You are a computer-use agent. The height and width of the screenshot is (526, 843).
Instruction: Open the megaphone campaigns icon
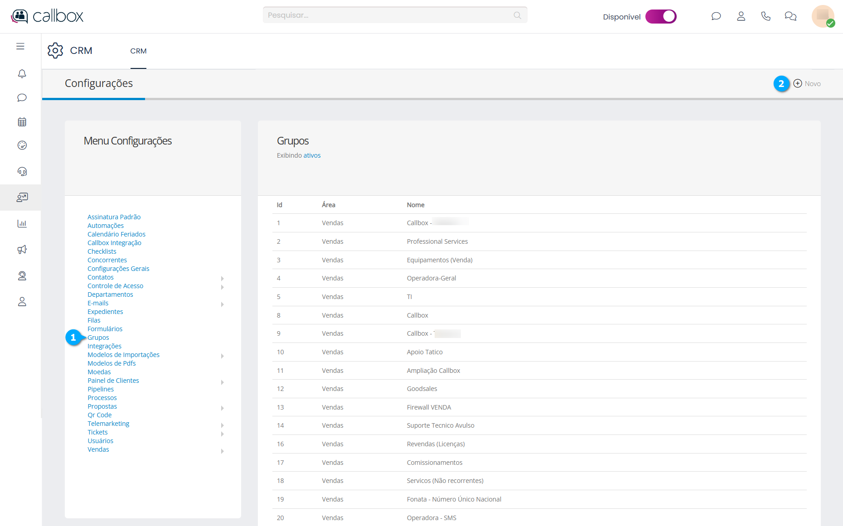(x=22, y=250)
